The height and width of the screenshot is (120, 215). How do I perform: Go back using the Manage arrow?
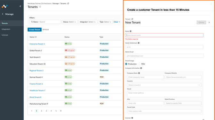pyautogui.click(x=3, y=14)
